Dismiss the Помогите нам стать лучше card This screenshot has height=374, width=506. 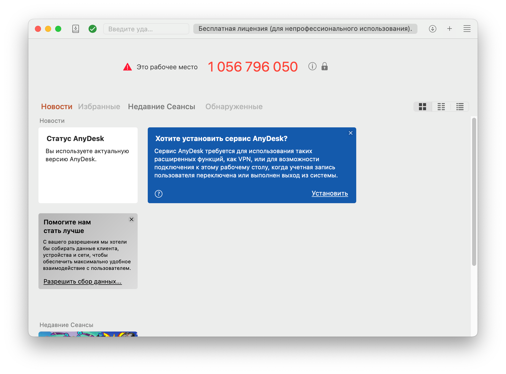coord(132,219)
